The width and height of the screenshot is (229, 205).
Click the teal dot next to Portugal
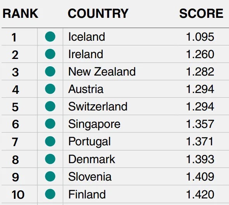coord(50,141)
